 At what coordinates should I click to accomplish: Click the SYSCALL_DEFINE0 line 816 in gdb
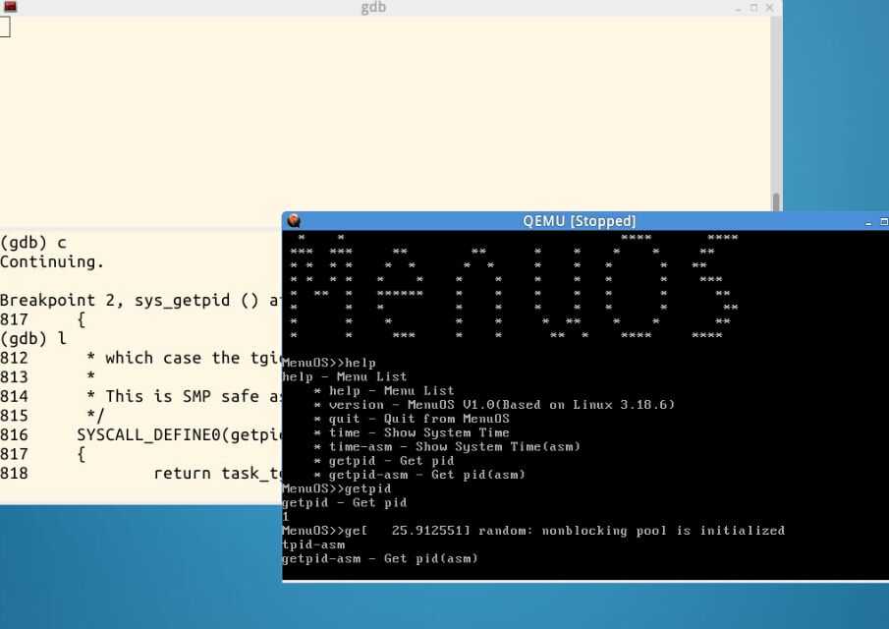click(x=140, y=435)
